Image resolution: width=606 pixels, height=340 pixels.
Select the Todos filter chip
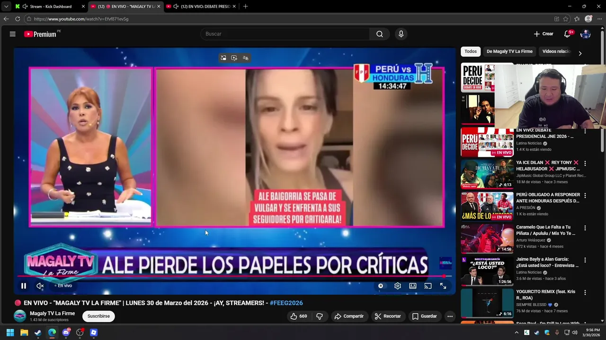tap(471, 51)
